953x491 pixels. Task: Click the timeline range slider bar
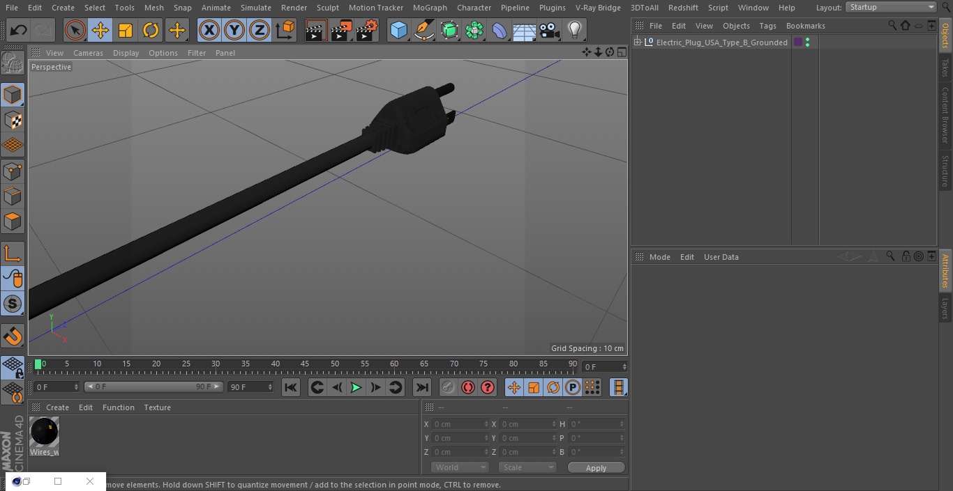pyautogui.click(x=153, y=387)
